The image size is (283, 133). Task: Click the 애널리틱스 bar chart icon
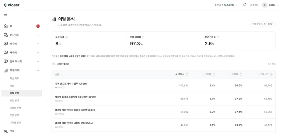pyautogui.click(x=6, y=70)
